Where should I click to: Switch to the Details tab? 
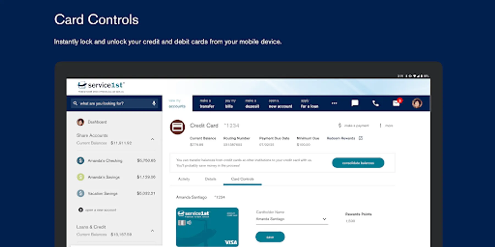click(210, 179)
